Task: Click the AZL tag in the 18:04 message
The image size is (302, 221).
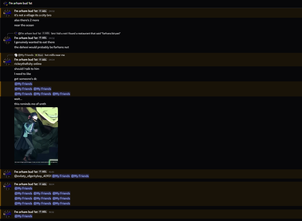Action: [43, 184]
